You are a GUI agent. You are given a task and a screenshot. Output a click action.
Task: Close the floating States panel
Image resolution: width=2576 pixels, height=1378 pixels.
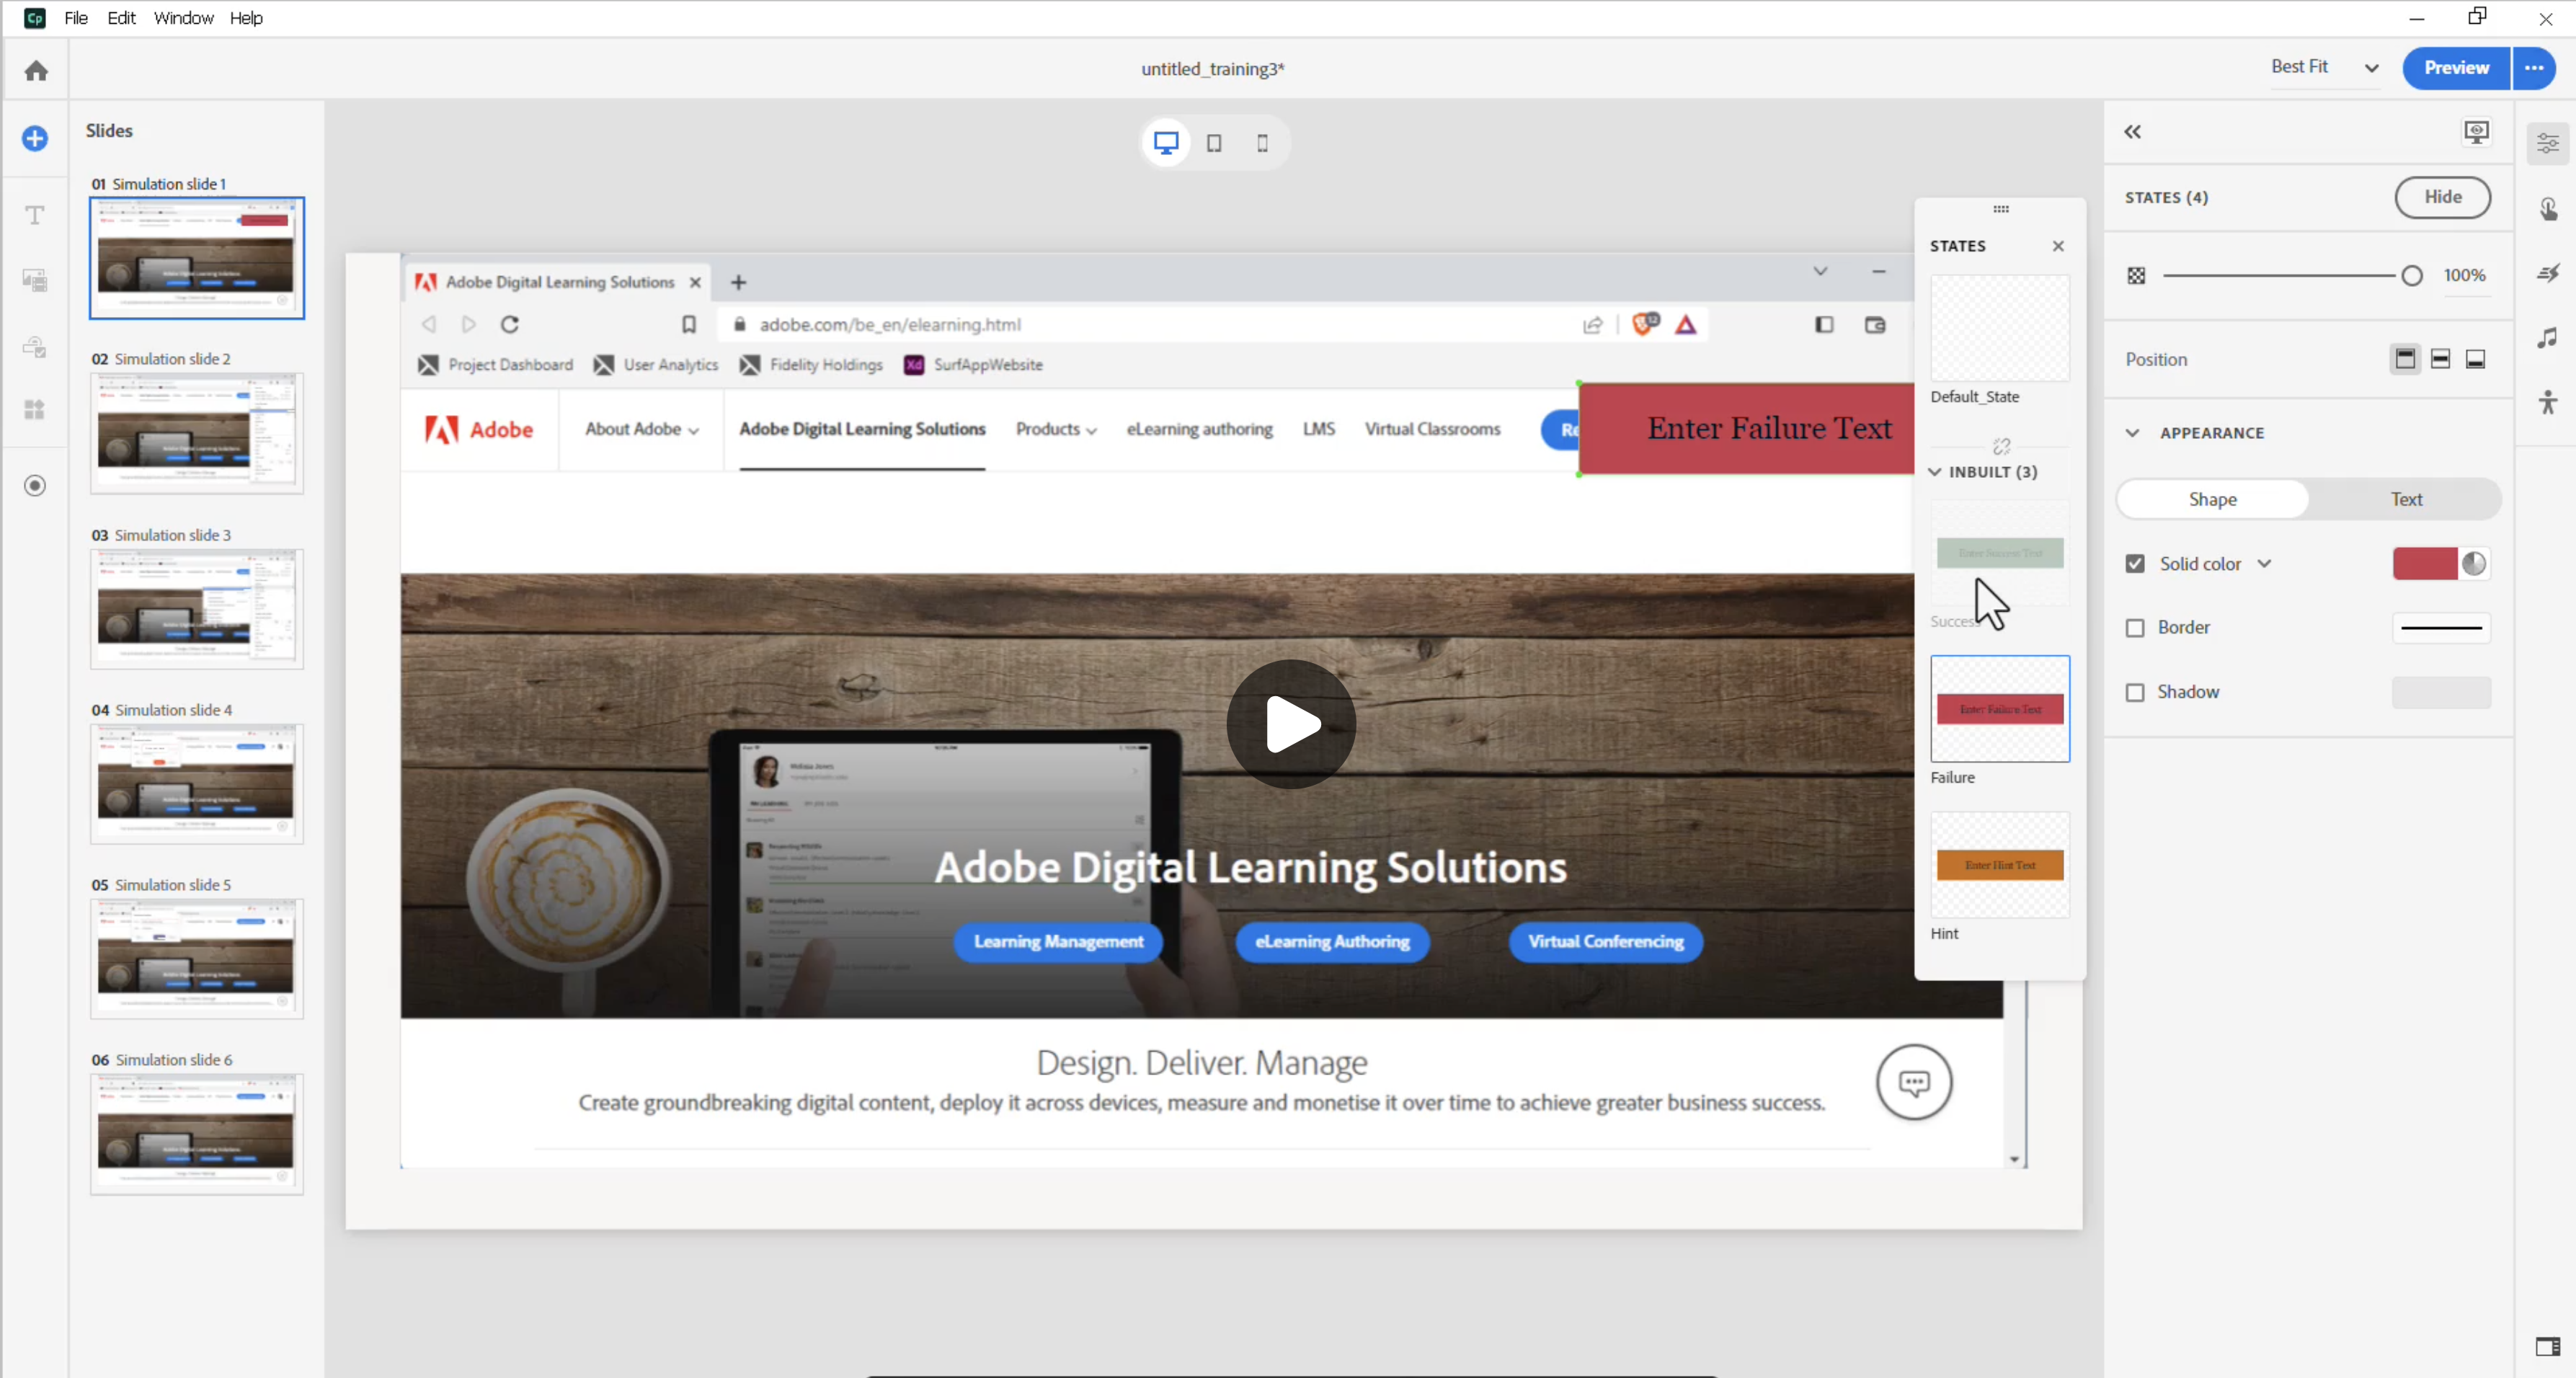tap(2058, 246)
